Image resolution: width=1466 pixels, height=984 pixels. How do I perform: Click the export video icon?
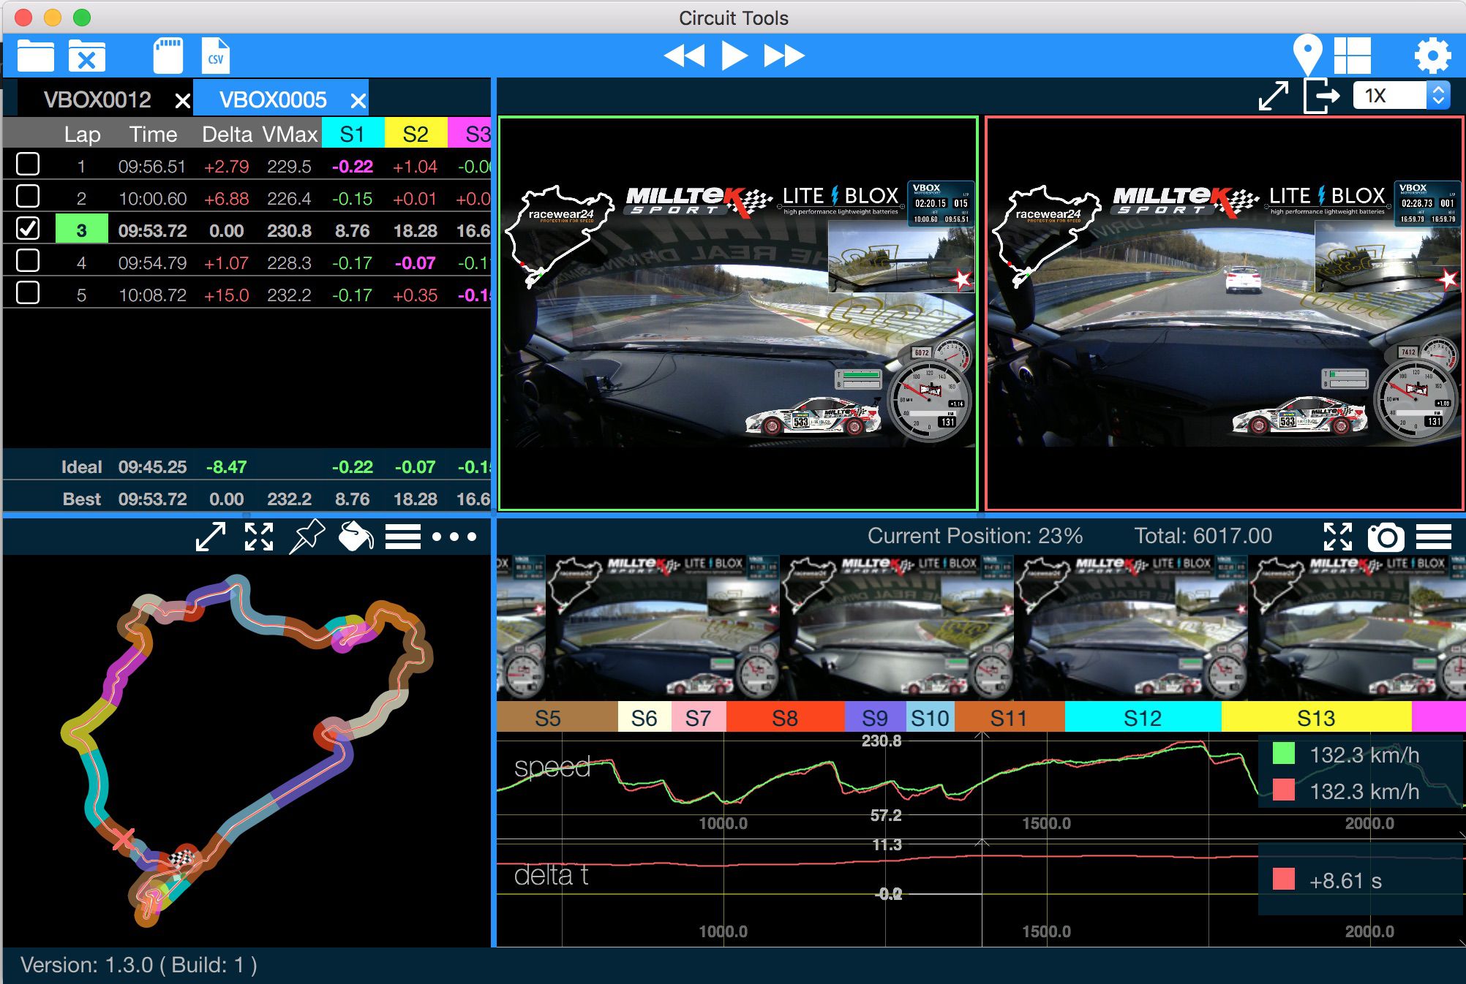coord(1321,96)
